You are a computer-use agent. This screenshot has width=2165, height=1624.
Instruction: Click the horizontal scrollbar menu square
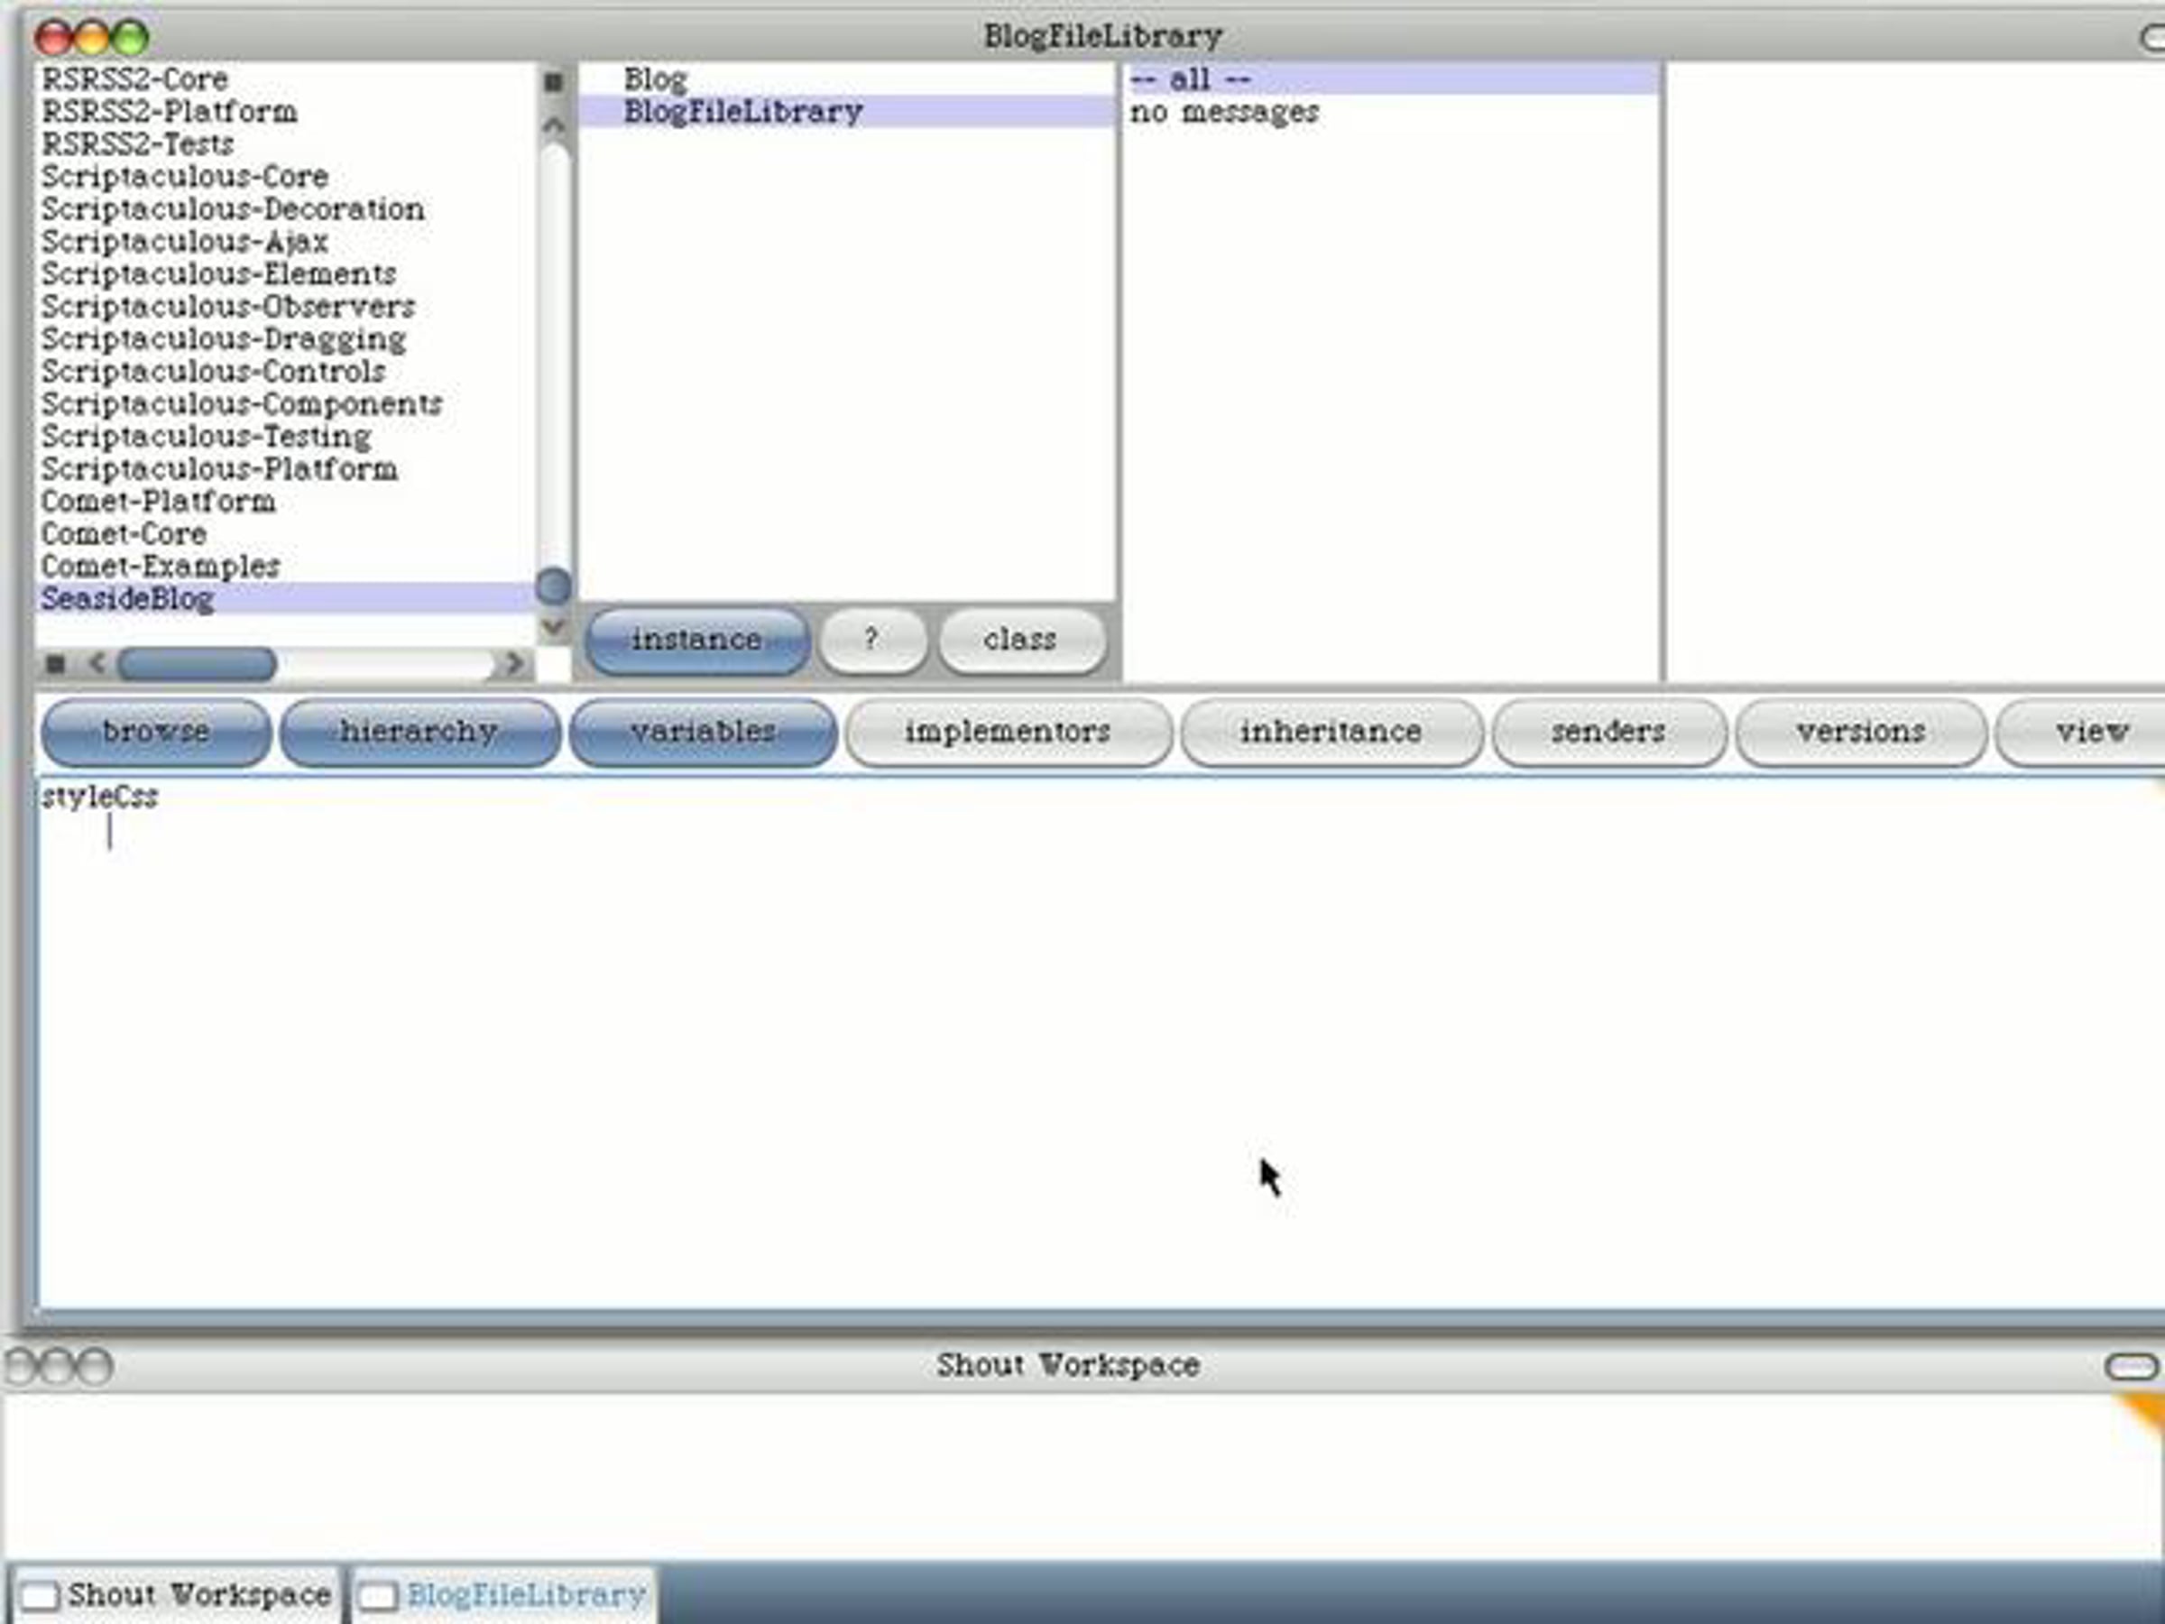click(56, 664)
